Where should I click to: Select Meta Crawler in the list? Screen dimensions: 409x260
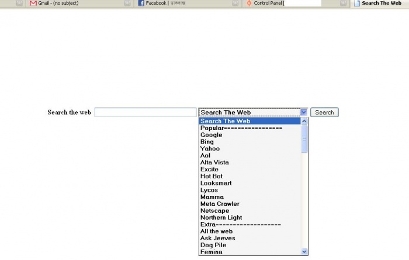[x=249, y=204]
